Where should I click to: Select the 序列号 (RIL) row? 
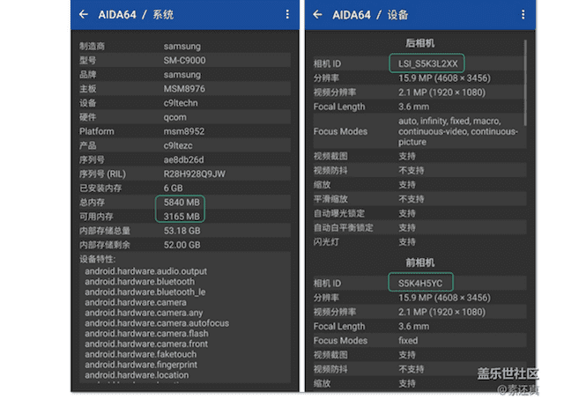(x=182, y=174)
